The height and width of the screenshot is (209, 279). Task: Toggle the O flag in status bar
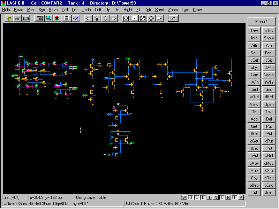tap(222, 198)
